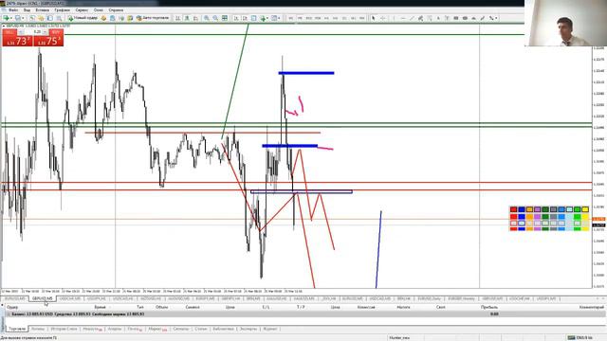
Task: Toggle chart Auto Scroll
Action: tap(236, 18)
